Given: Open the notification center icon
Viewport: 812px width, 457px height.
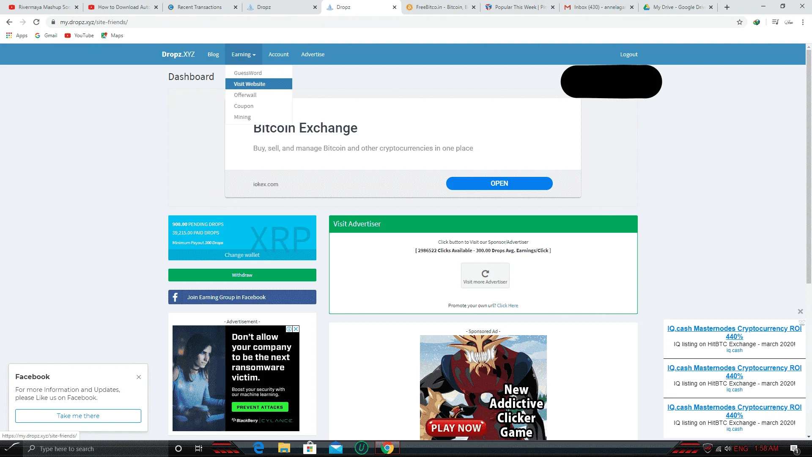Looking at the screenshot, I should coord(794,449).
